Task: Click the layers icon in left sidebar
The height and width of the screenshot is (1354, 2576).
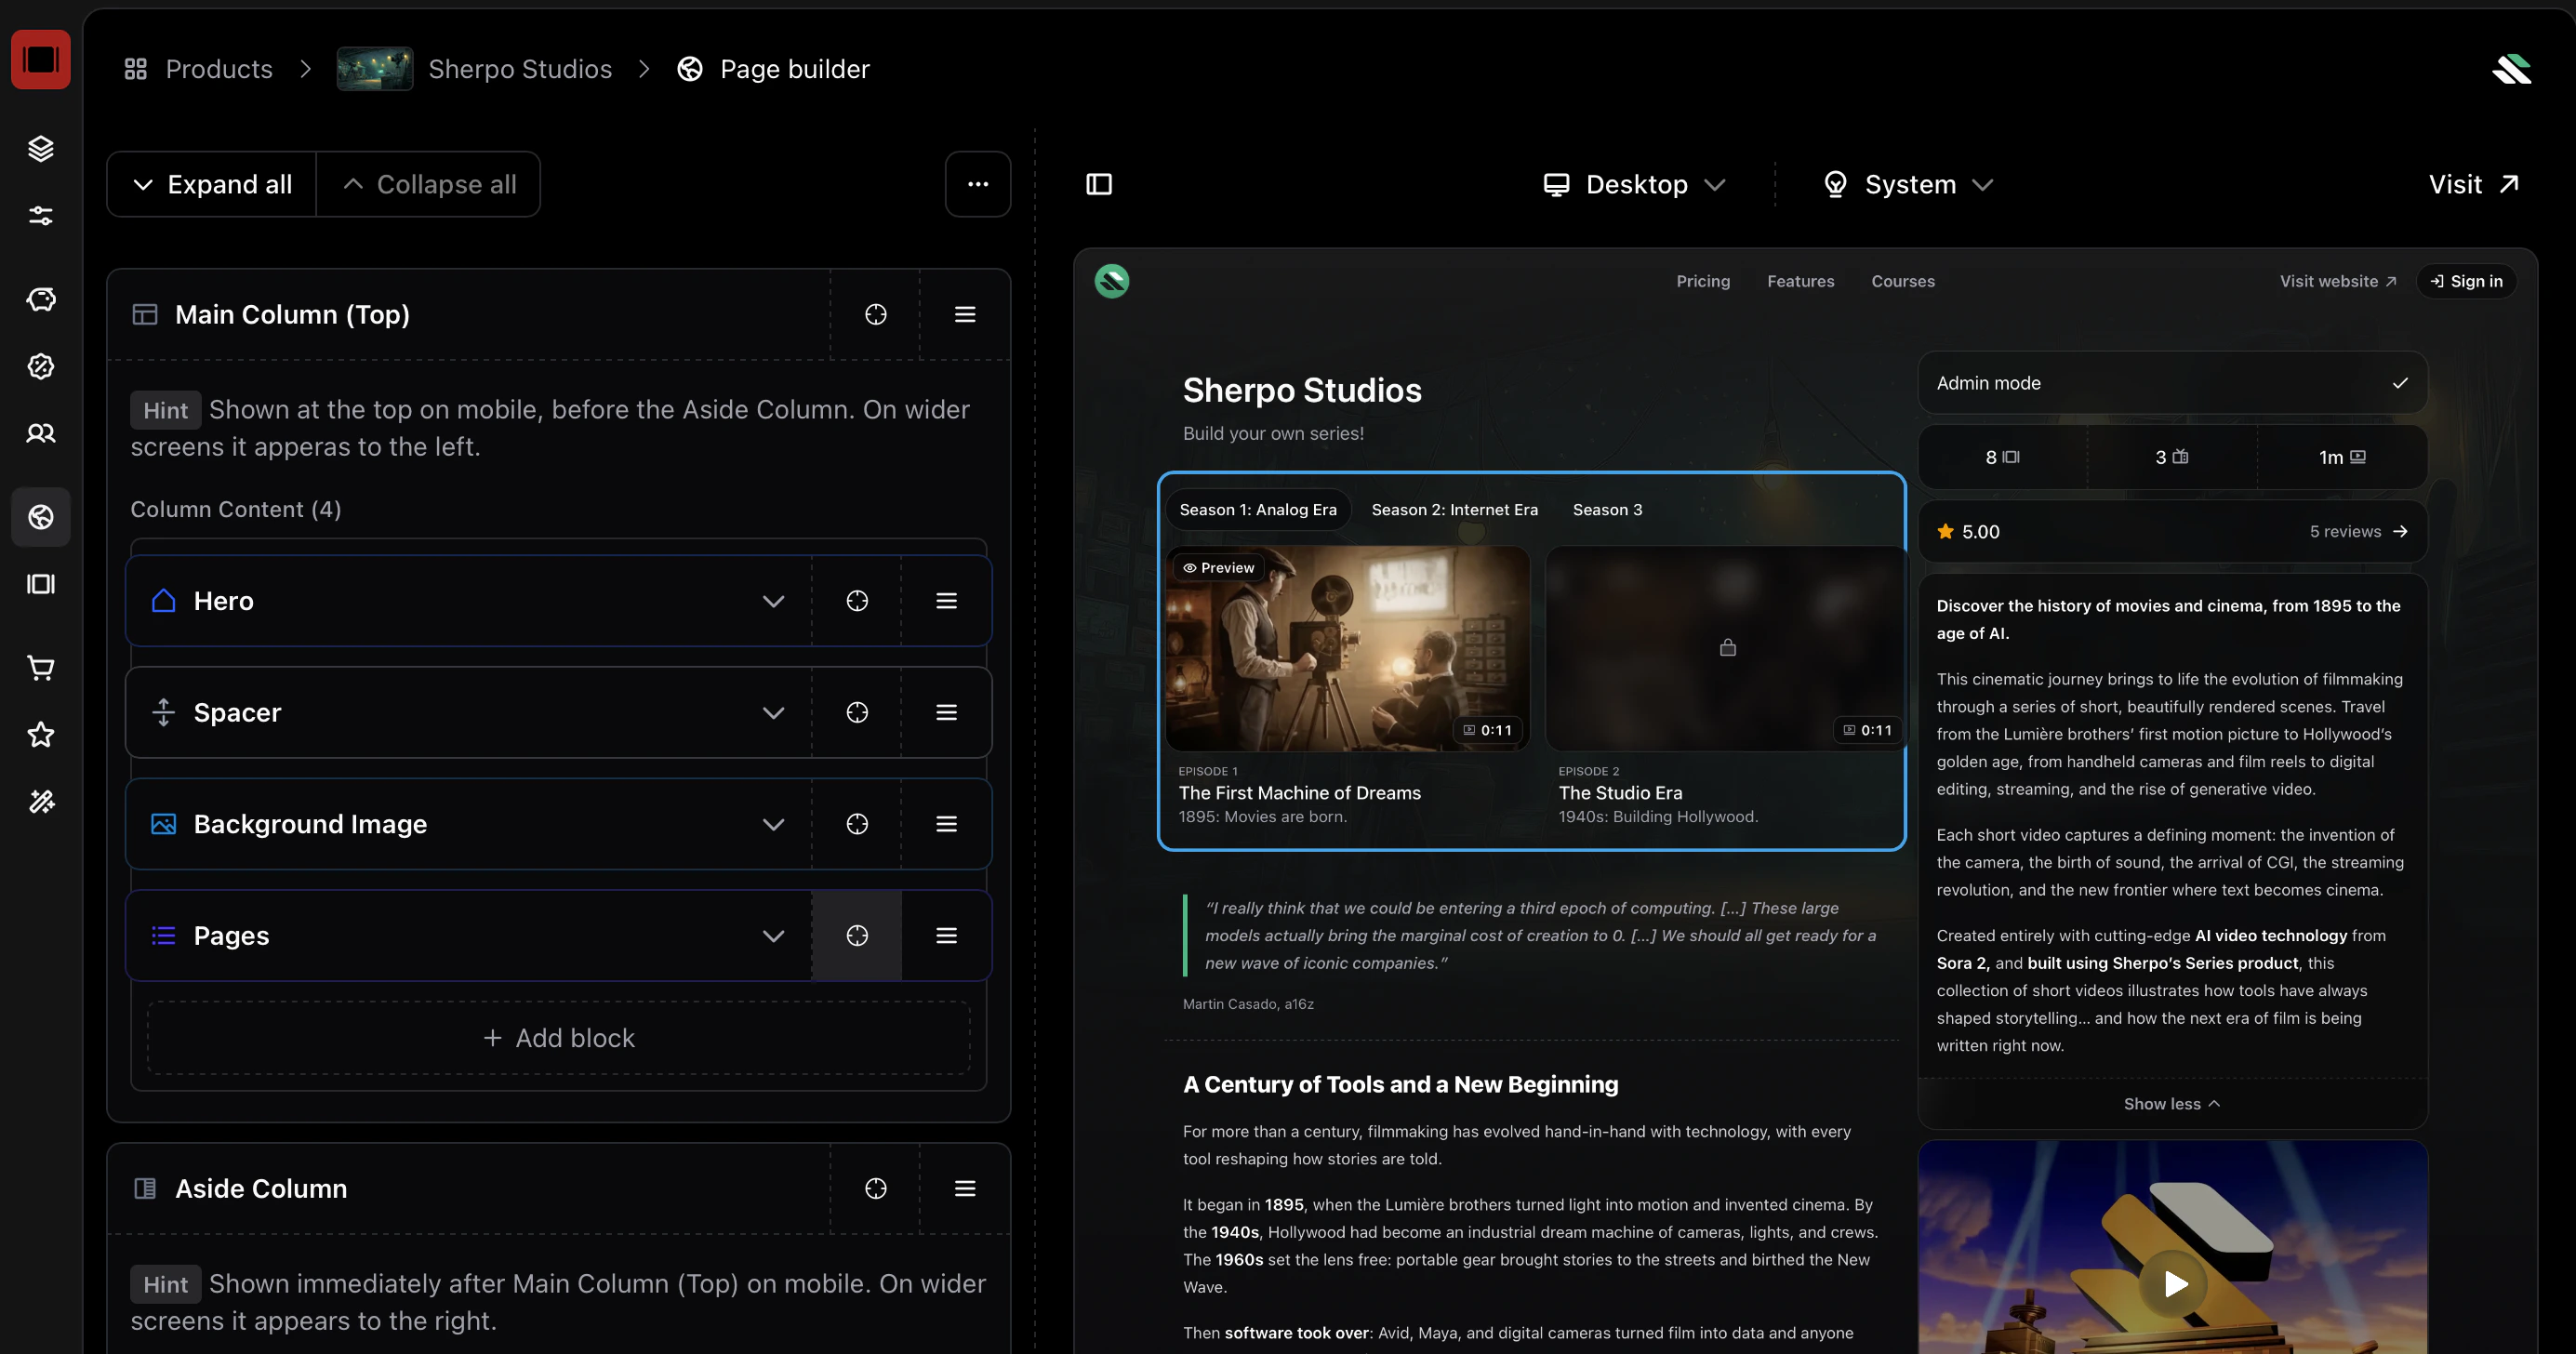Action: pyautogui.click(x=41, y=148)
